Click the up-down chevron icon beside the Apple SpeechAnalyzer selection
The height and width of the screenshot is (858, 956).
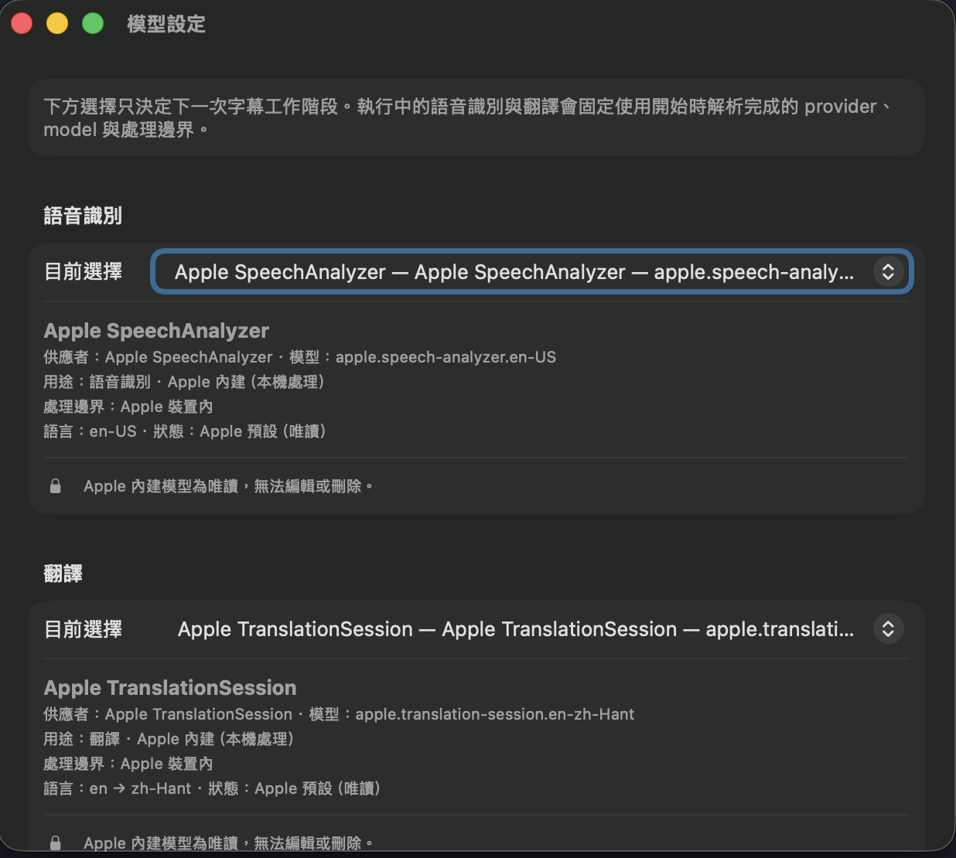click(888, 271)
